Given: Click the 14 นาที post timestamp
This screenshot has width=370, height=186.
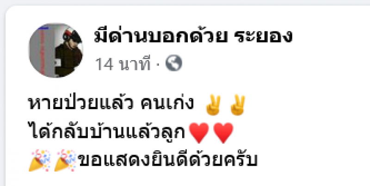Looking at the screenshot, I should coord(123,64).
